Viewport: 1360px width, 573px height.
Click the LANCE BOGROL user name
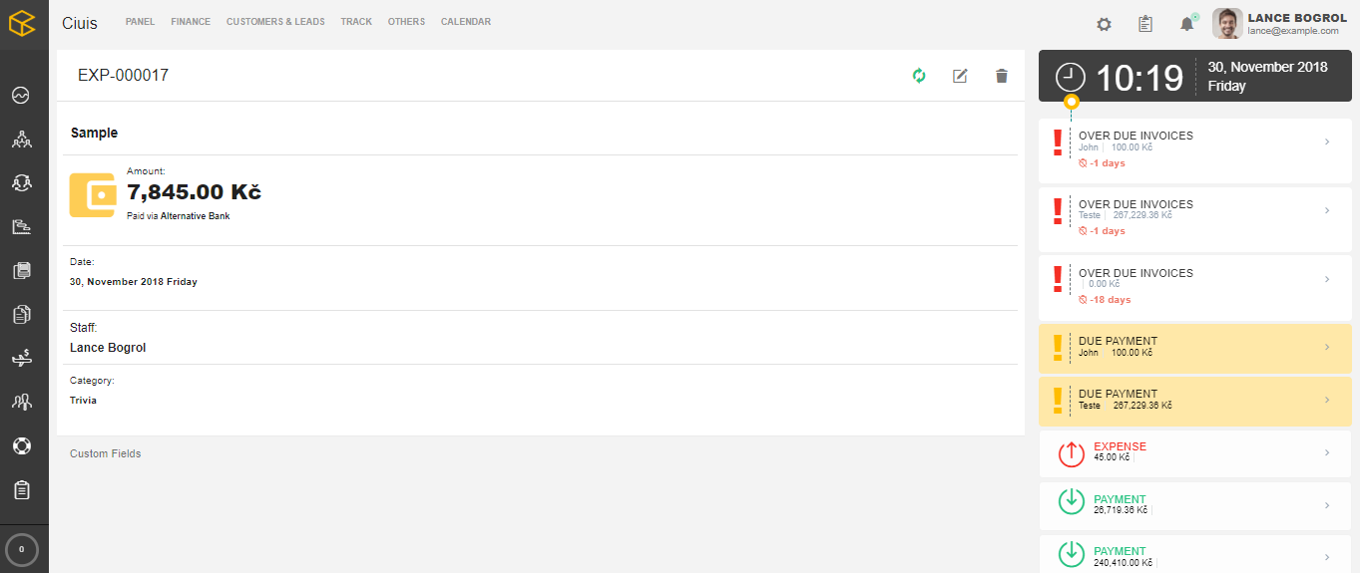[1297, 18]
